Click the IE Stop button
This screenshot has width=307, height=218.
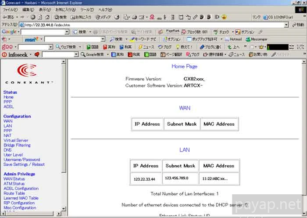point(33,17)
